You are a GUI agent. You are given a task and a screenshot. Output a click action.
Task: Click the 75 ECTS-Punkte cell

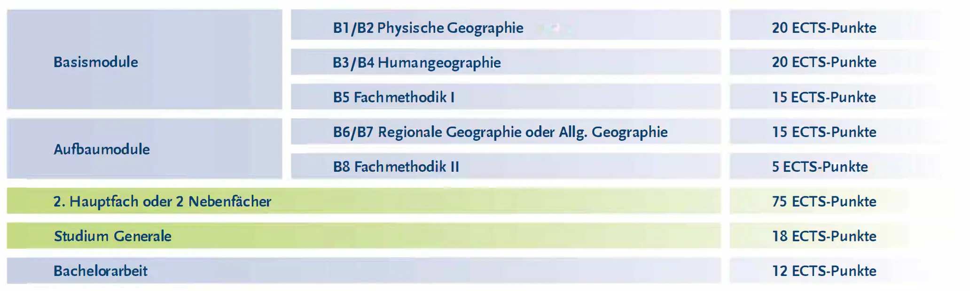click(x=824, y=201)
